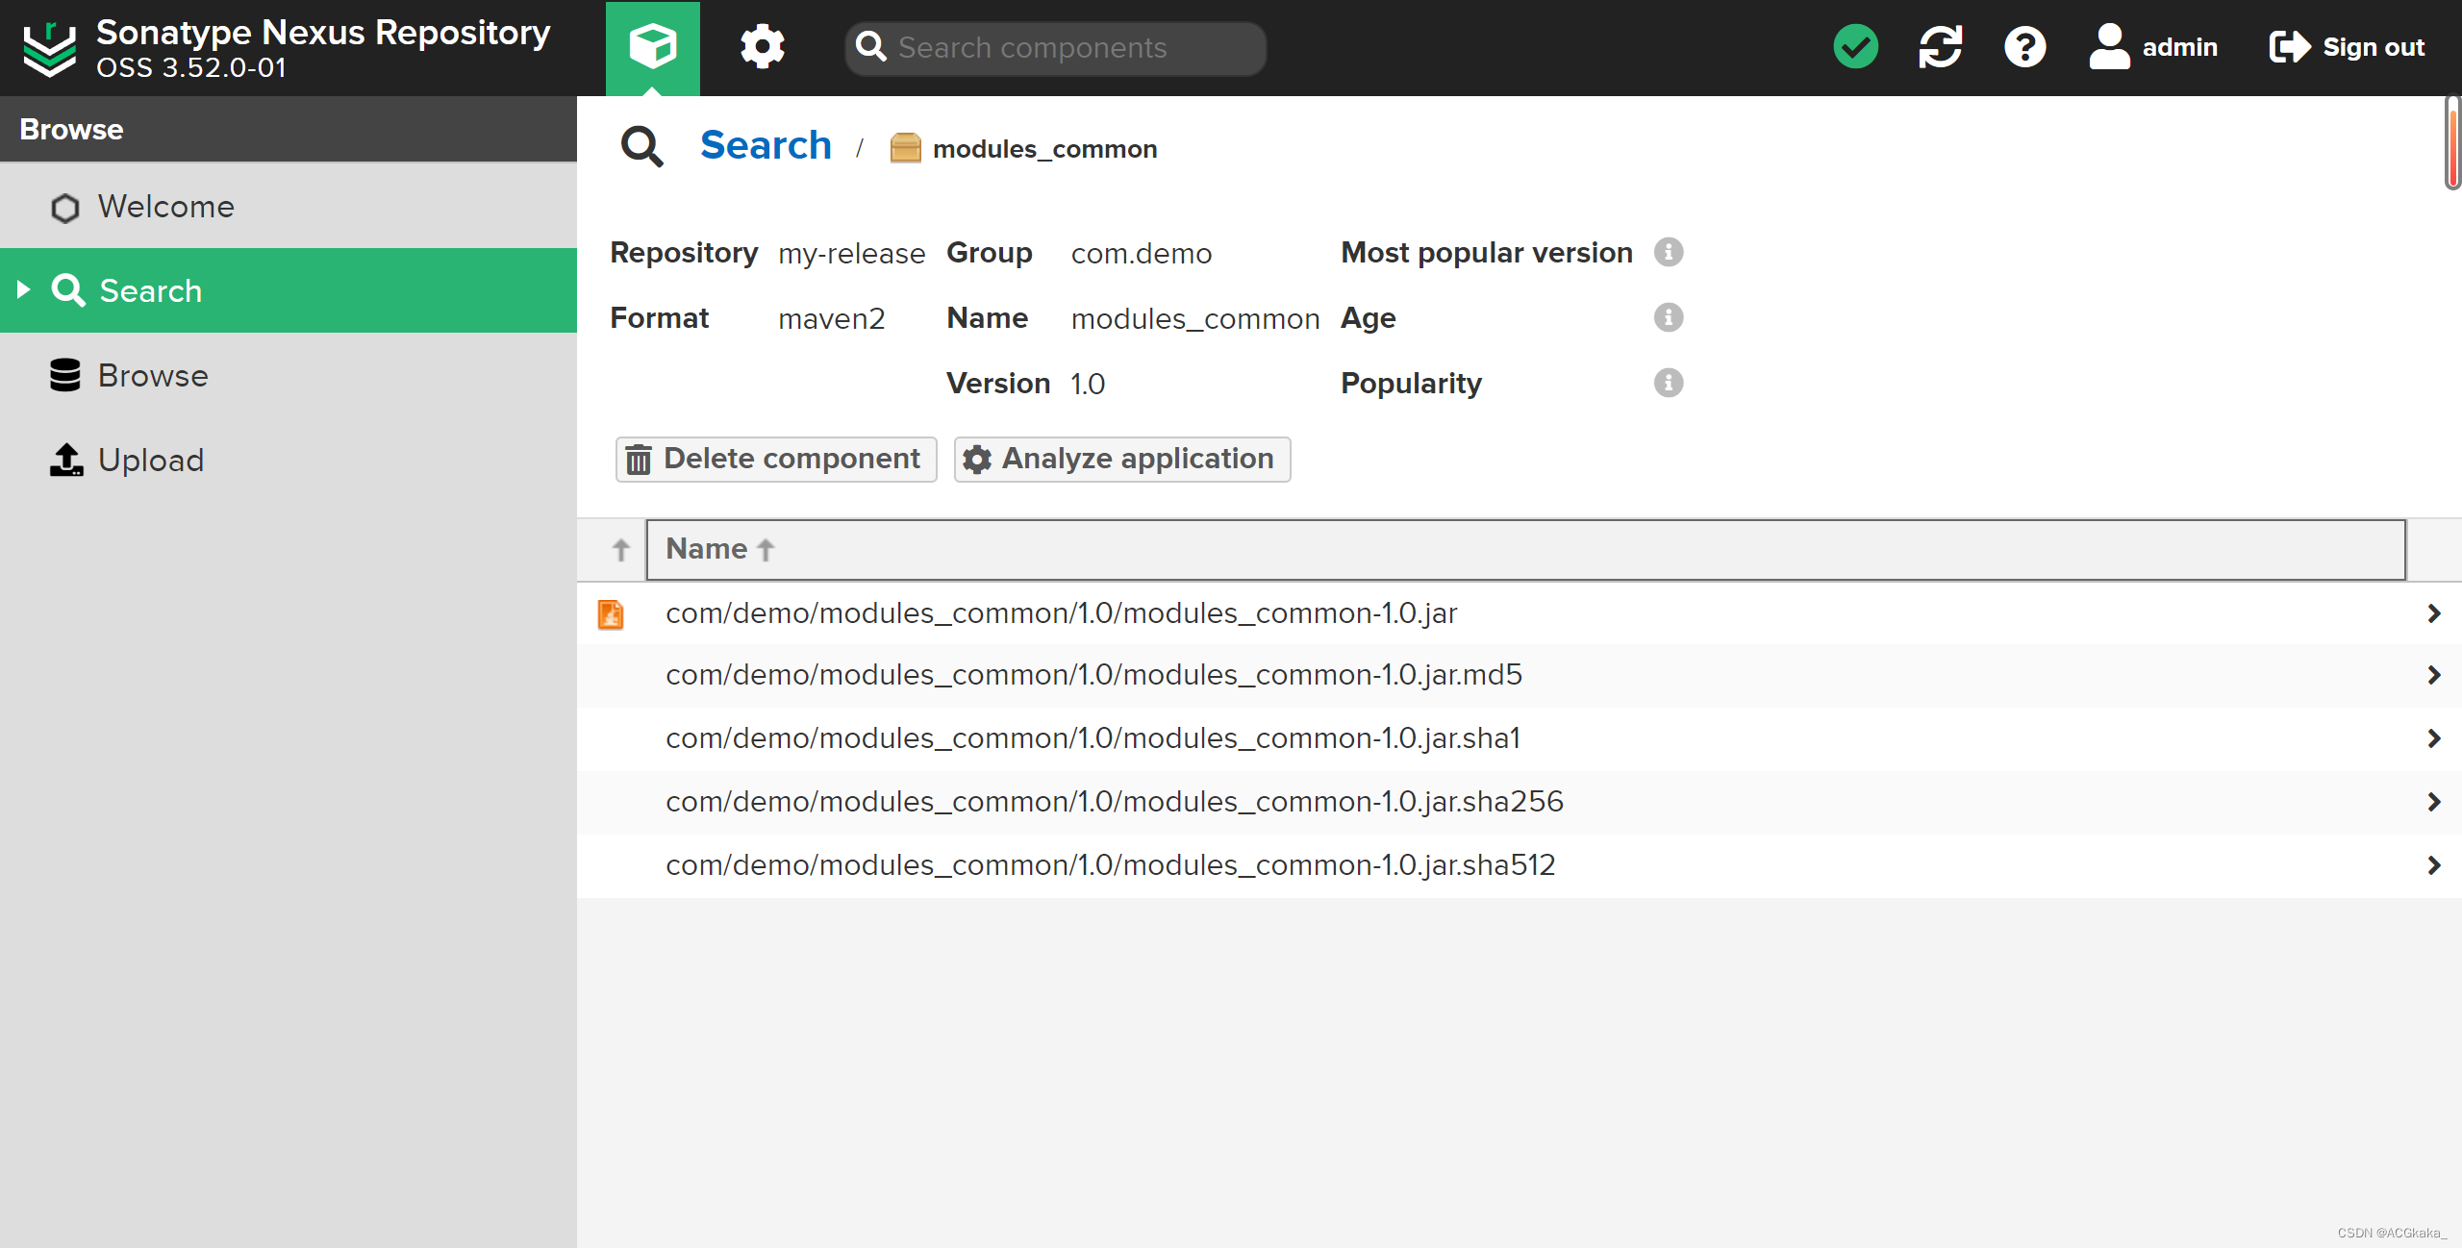The height and width of the screenshot is (1248, 2462).
Task: Open the administration gear icon
Action: click(x=762, y=46)
